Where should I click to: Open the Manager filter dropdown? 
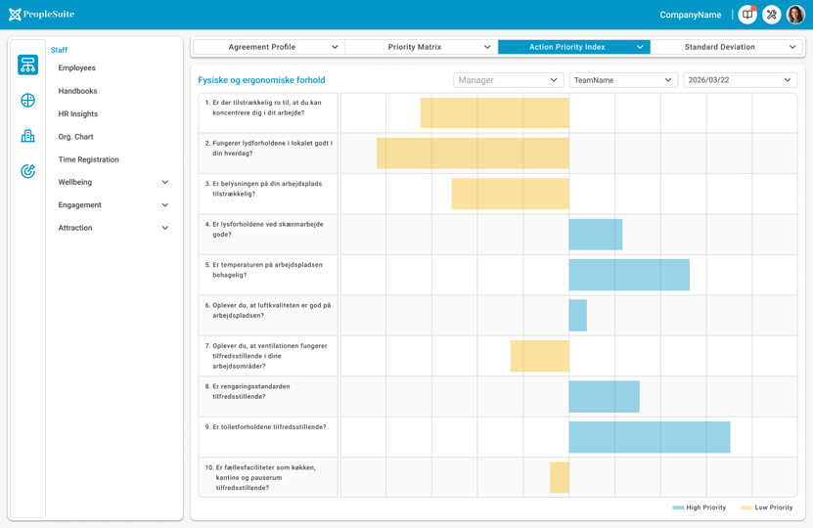click(x=508, y=80)
